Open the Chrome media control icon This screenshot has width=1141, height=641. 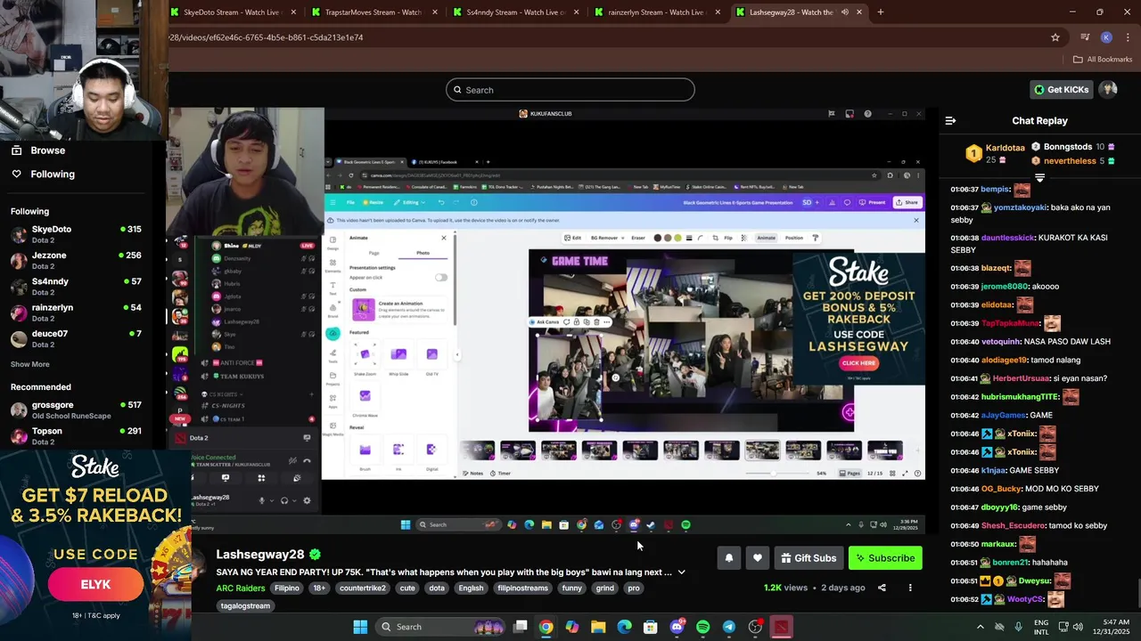pos(1085,37)
